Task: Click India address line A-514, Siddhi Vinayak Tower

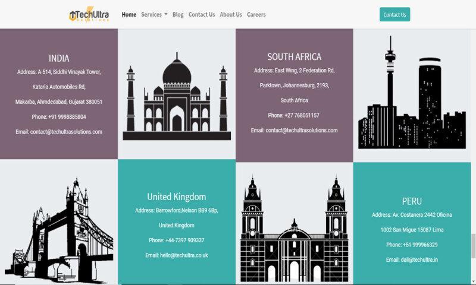Action: coord(59,72)
